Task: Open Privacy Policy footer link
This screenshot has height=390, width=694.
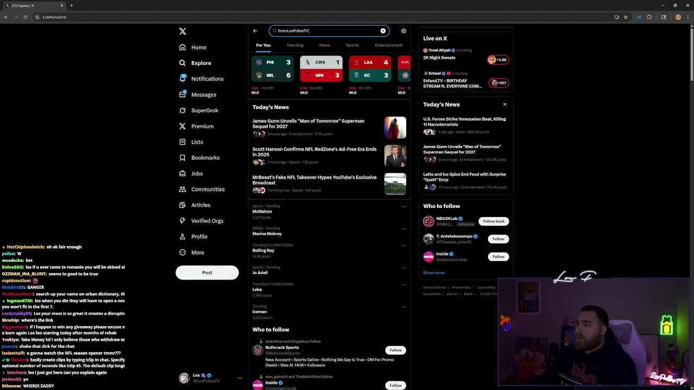Action: [461, 288]
